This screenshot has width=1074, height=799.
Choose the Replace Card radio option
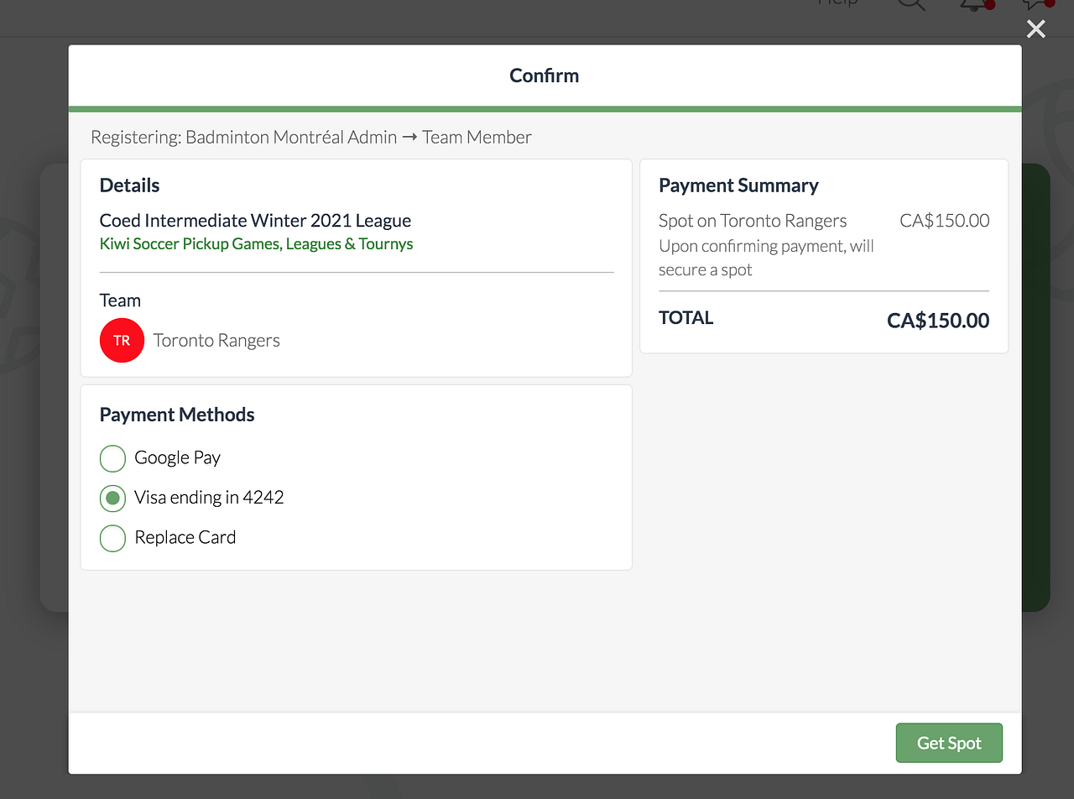(x=112, y=538)
